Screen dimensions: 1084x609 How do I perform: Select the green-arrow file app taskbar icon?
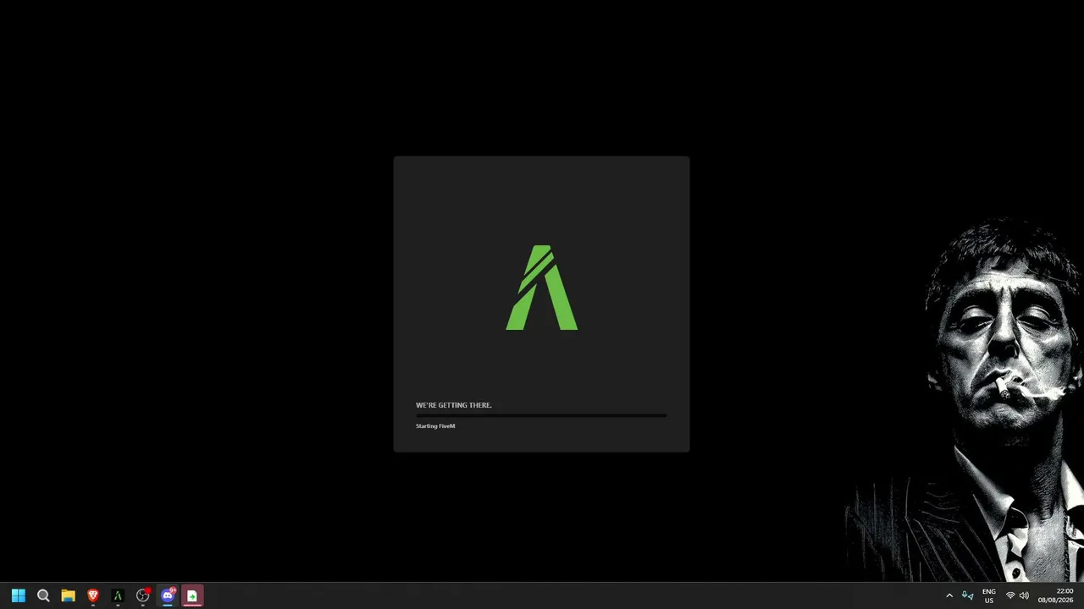pos(192,595)
